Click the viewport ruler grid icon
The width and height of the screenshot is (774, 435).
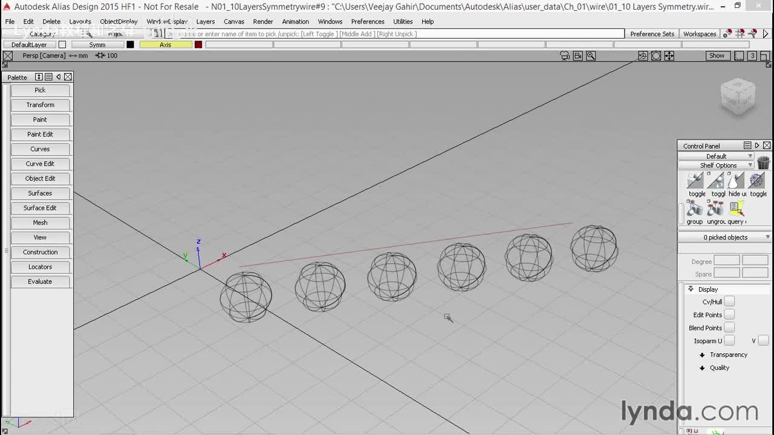pyautogui.click(x=739, y=56)
